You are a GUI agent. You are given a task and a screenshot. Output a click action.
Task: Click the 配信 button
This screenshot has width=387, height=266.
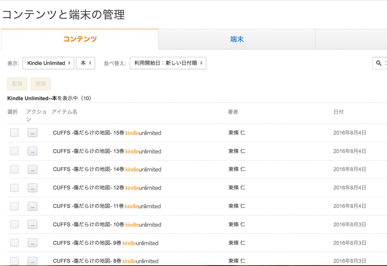point(17,84)
